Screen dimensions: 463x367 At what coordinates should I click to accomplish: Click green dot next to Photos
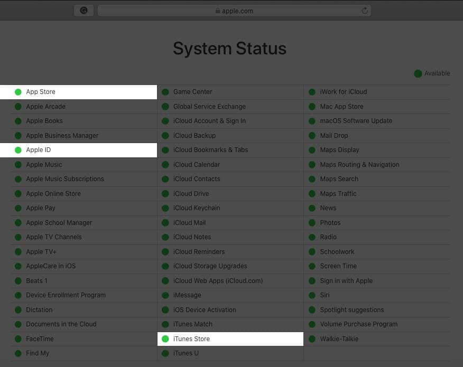tap(312, 223)
